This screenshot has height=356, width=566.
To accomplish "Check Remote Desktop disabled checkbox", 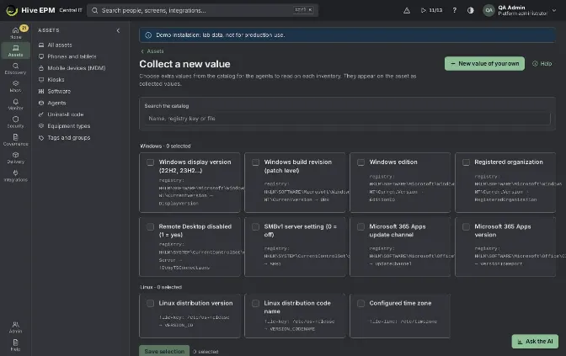I will pos(150,227).
